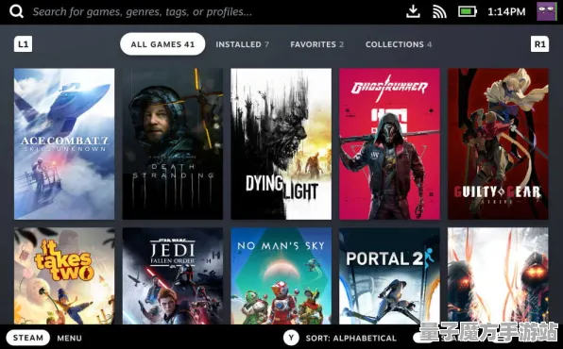The width and height of the screenshot is (563, 349).
Task: Click the search games input field
Action: 143,12
